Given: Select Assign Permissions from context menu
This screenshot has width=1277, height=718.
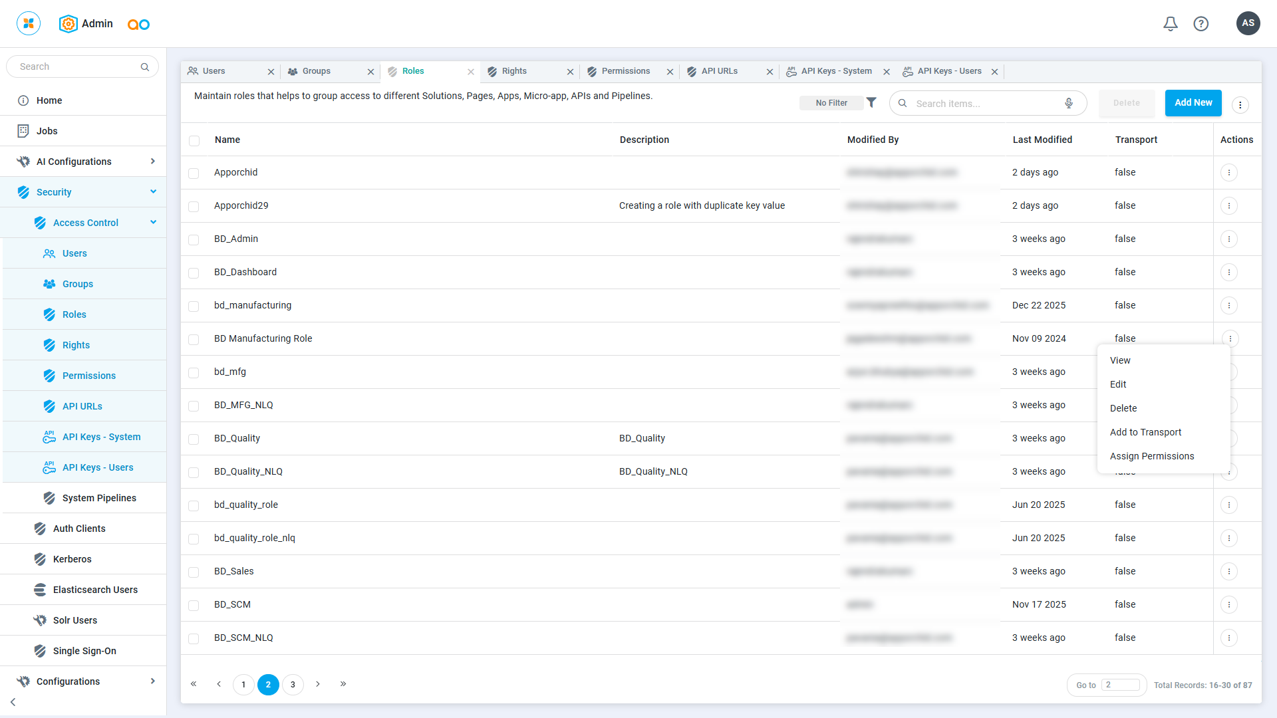Looking at the screenshot, I should click(1152, 456).
